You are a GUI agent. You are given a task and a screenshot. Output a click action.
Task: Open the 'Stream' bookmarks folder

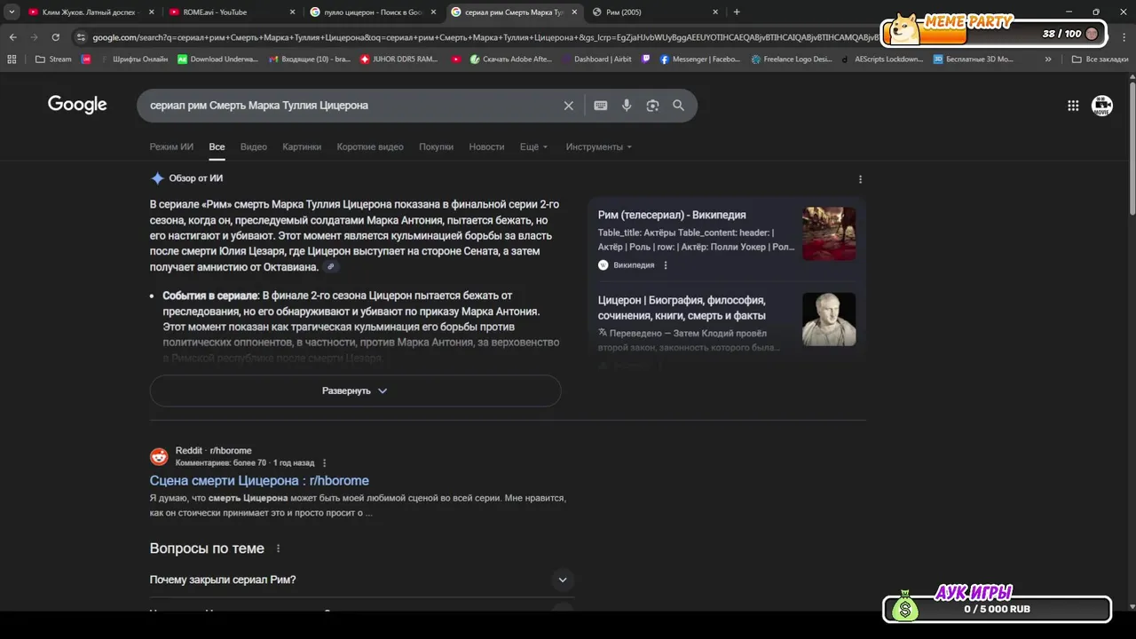(x=53, y=59)
